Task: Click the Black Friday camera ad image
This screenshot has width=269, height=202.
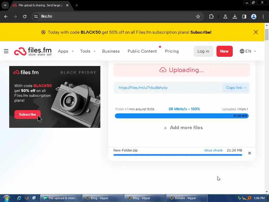Action: 55,97
